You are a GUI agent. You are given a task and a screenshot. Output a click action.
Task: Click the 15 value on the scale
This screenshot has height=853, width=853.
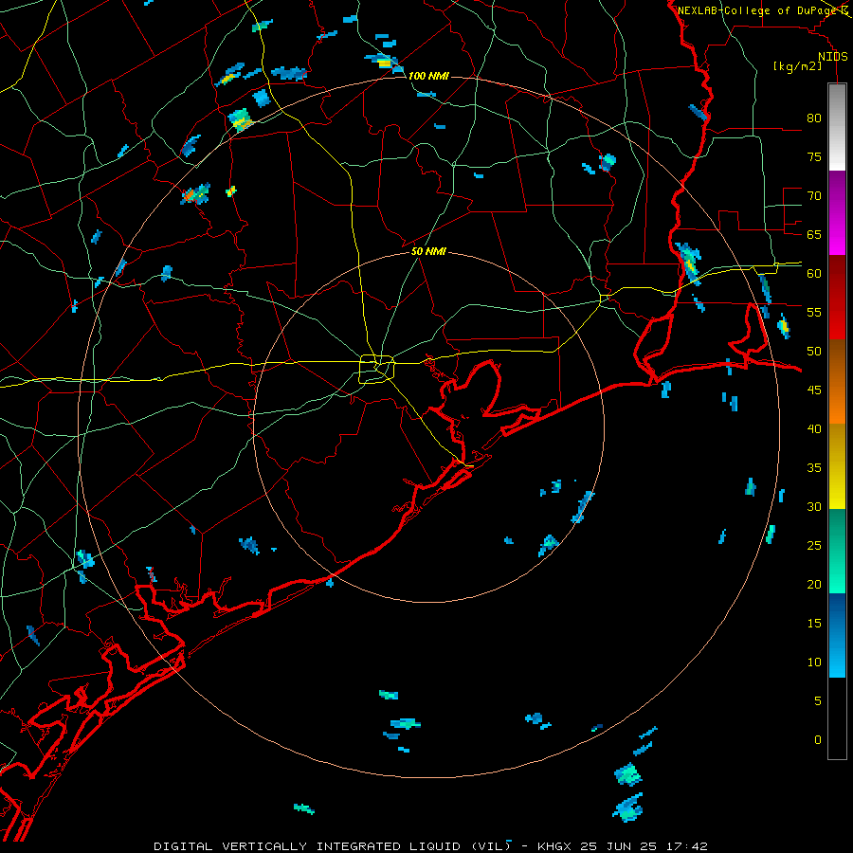(x=814, y=623)
